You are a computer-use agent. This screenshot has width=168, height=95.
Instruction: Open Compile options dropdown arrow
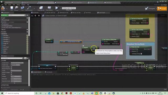[x=7, y=8]
